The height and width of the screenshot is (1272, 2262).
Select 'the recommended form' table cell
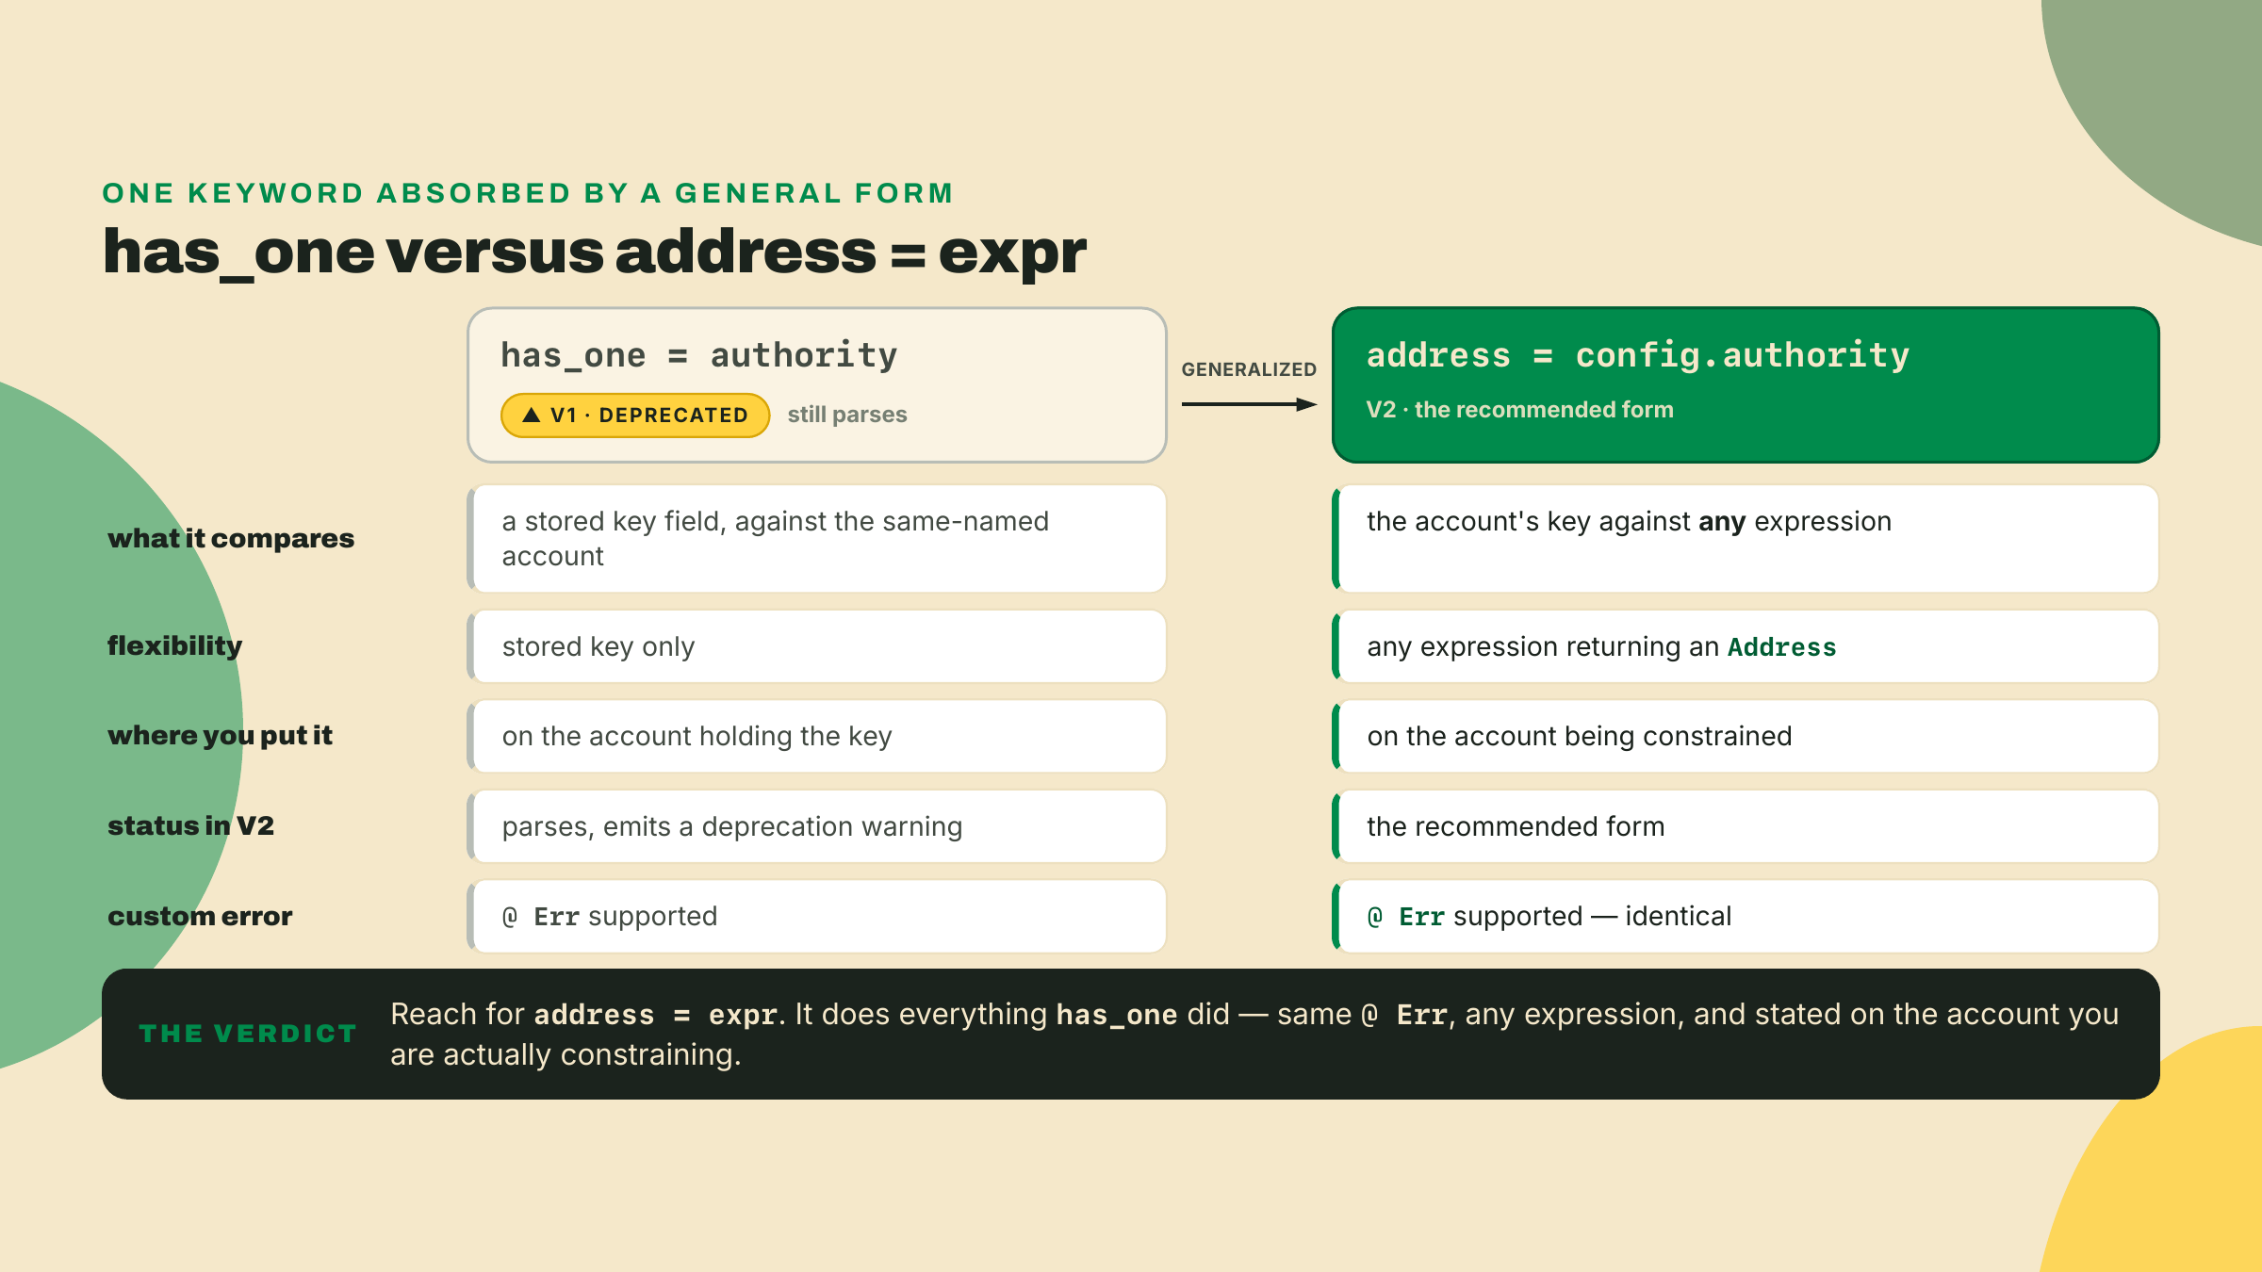tap(1746, 826)
